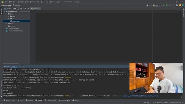Open the Navigate menu
This screenshot has height=104, width=185.
[x=21, y=2]
